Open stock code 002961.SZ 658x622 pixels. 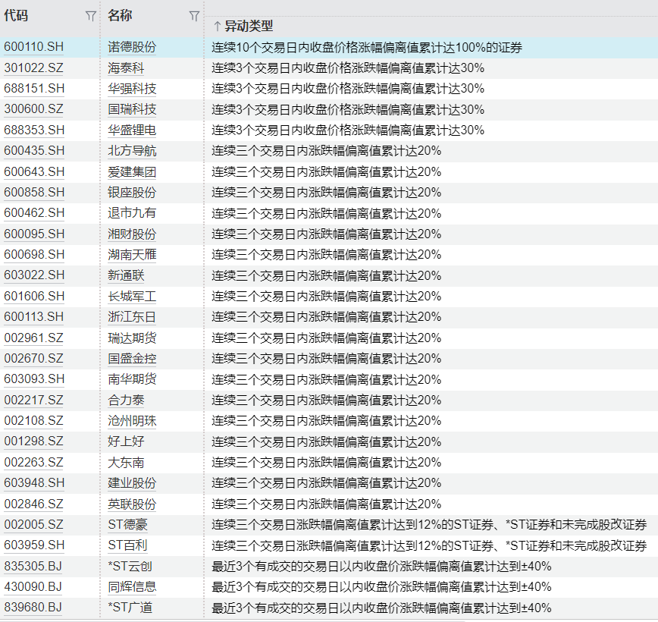click(x=33, y=338)
